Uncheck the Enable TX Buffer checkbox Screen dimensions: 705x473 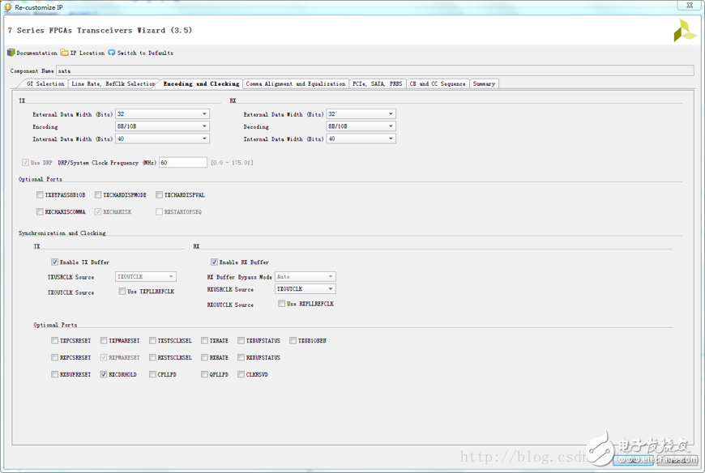click(54, 262)
